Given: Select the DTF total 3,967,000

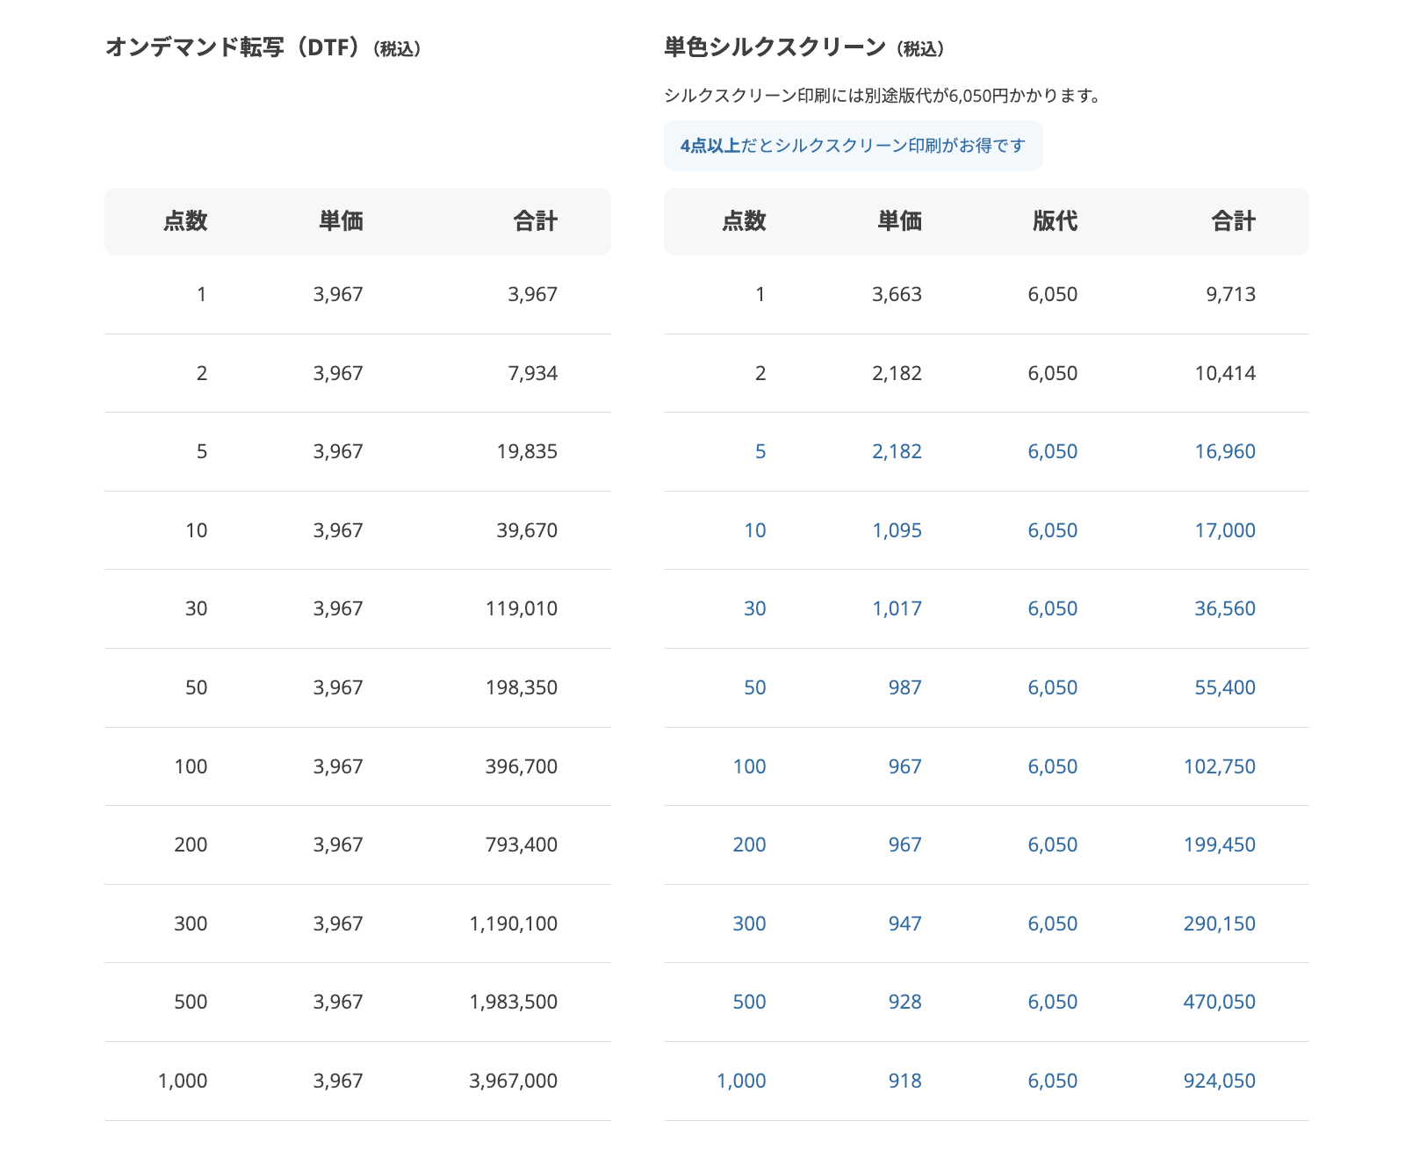Looking at the screenshot, I should pos(513,1082).
